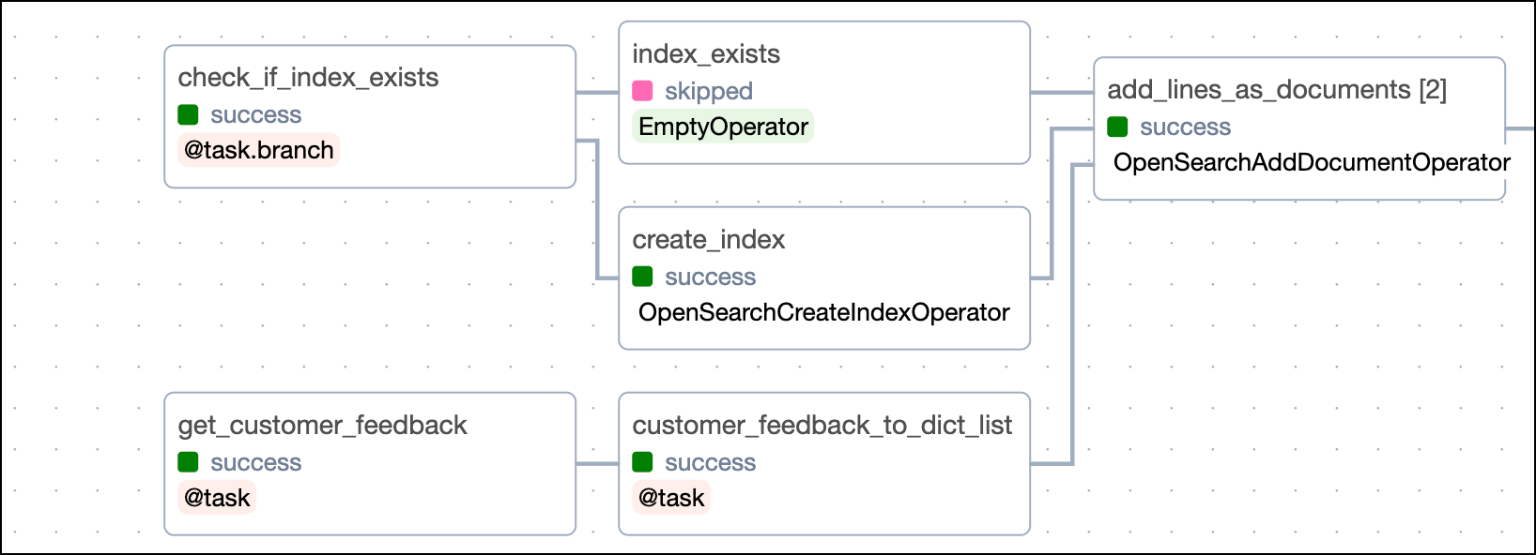Image resolution: width=1536 pixels, height=555 pixels.
Task: Click the @task.branch operator badge
Action: pyautogui.click(x=258, y=150)
